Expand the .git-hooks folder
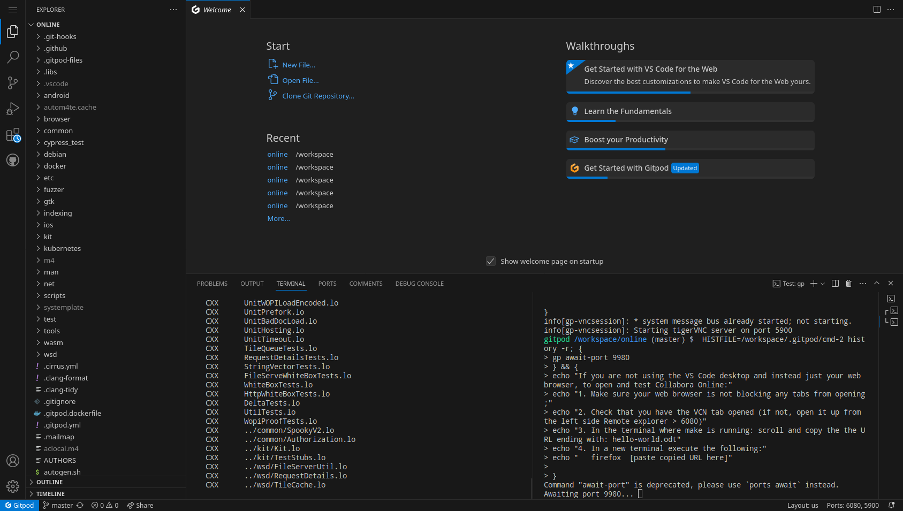The height and width of the screenshot is (511, 903). point(106,36)
